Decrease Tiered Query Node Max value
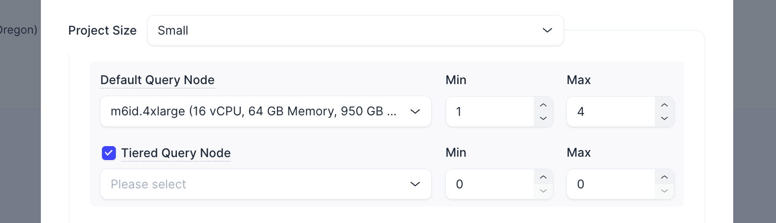Image resolution: width=776 pixels, height=223 pixels. (x=664, y=191)
